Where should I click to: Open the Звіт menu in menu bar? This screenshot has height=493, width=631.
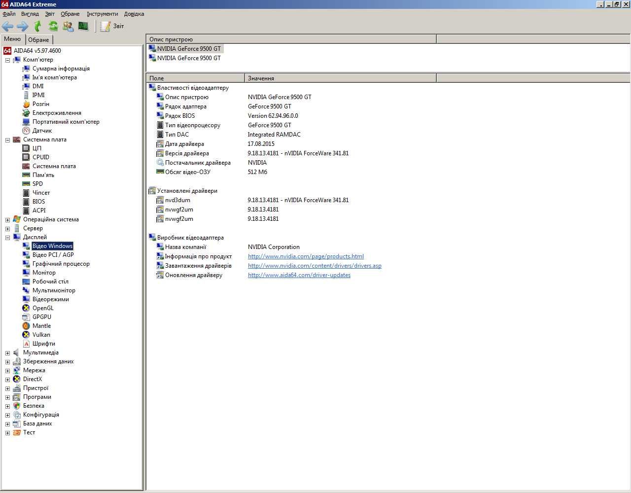[x=50, y=14]
